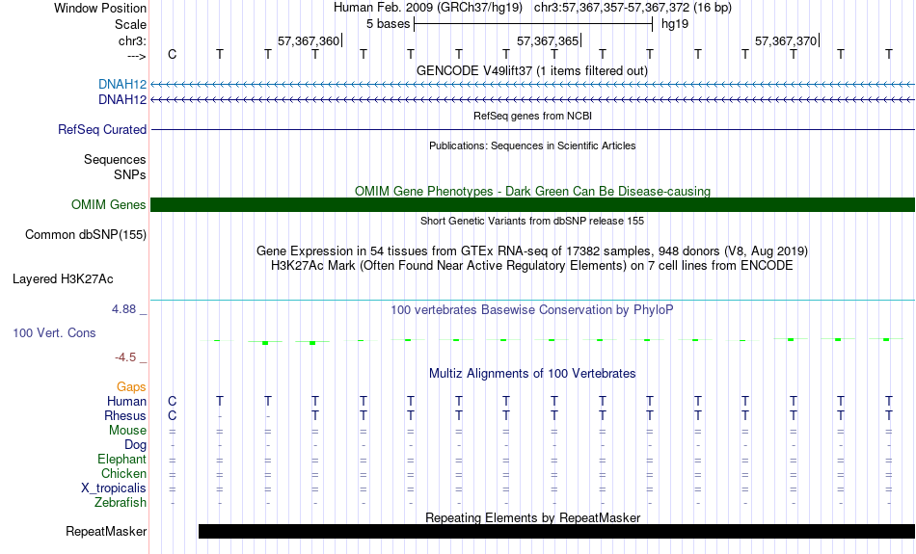Select the dark green OMIM Genes bar
This screenshot has height=554, width=916.
532,205
